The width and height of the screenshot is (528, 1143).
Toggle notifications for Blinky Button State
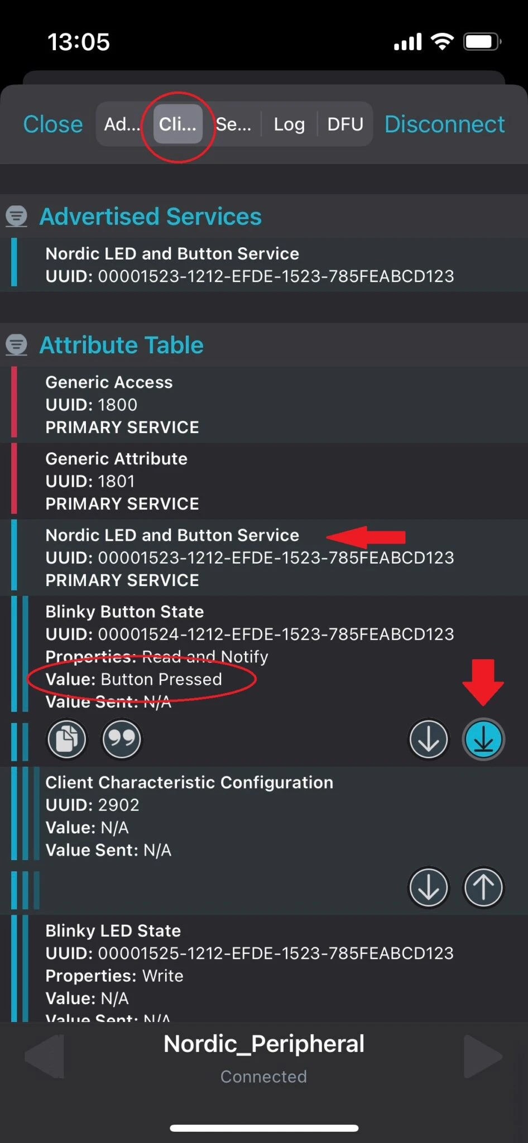point(483,739)
